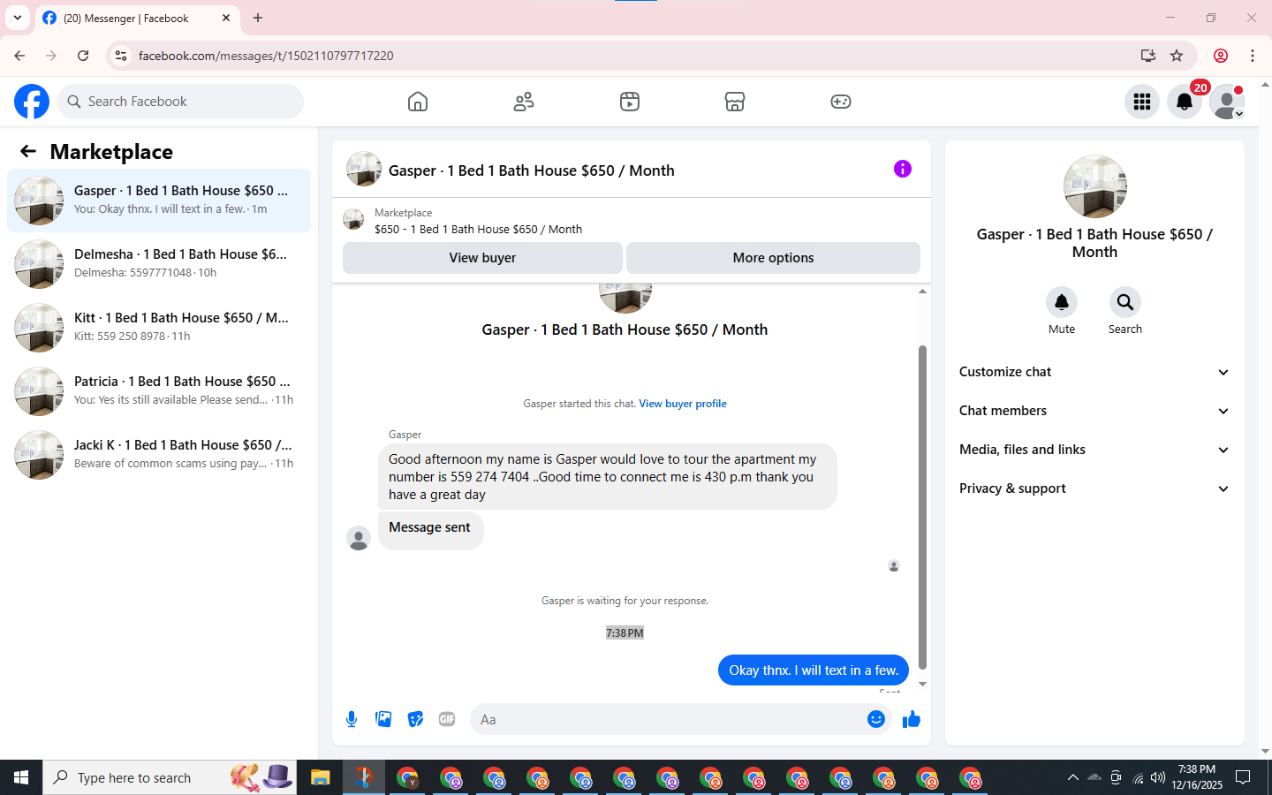The image size is (1272, 795).
Task: Choose a GIF icon
Action: 447,719
